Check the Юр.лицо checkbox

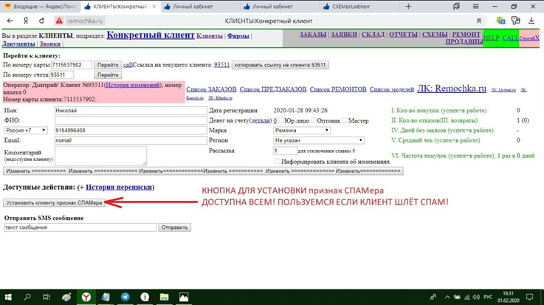coord(280,120)
